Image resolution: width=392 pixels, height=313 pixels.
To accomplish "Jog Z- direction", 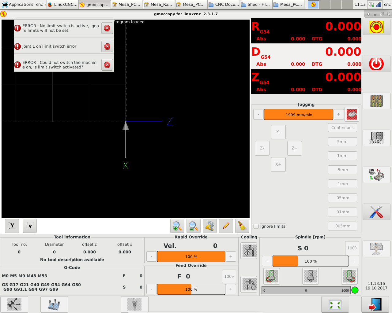I will 262,148.
